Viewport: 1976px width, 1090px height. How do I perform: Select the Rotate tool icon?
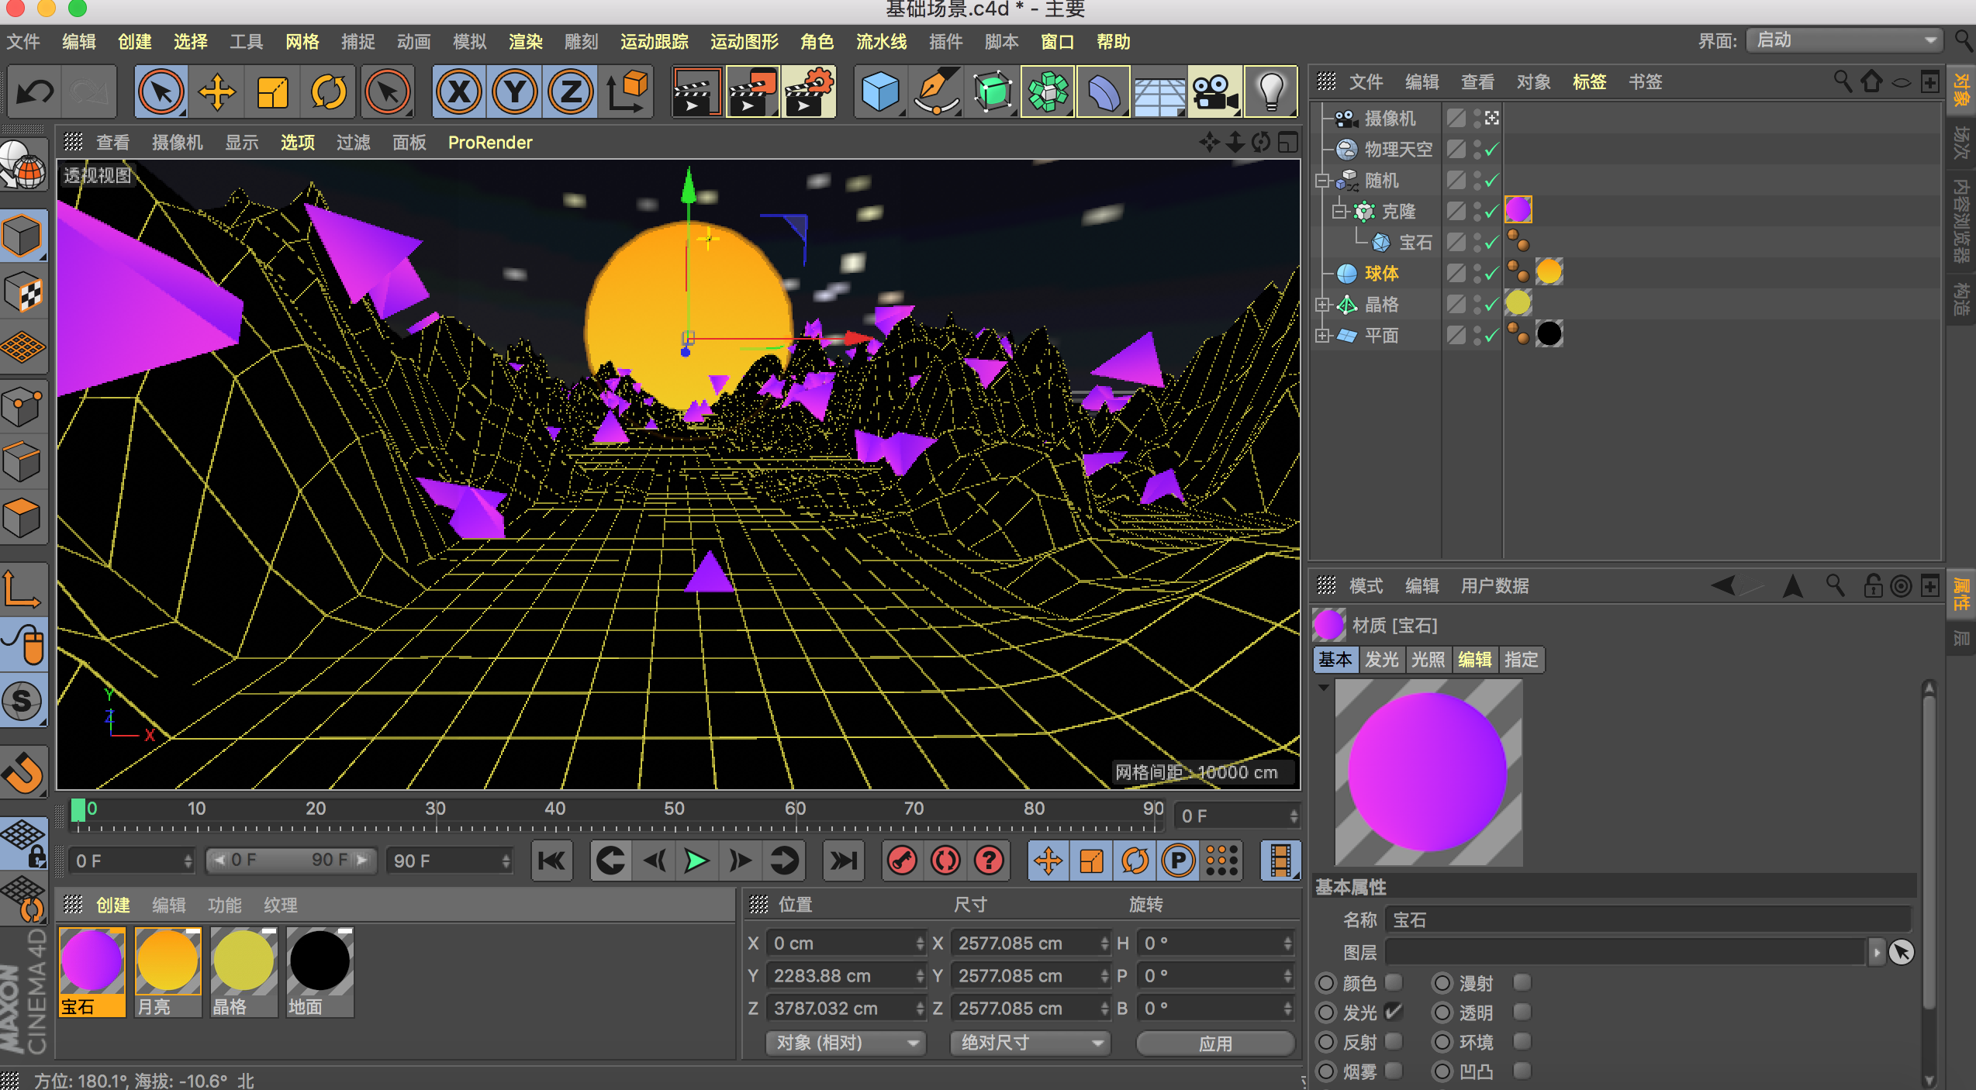[x=328, y=93]
